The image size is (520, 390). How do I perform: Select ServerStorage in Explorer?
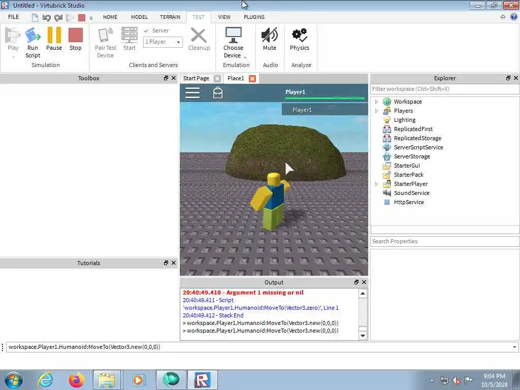point(412,156)
